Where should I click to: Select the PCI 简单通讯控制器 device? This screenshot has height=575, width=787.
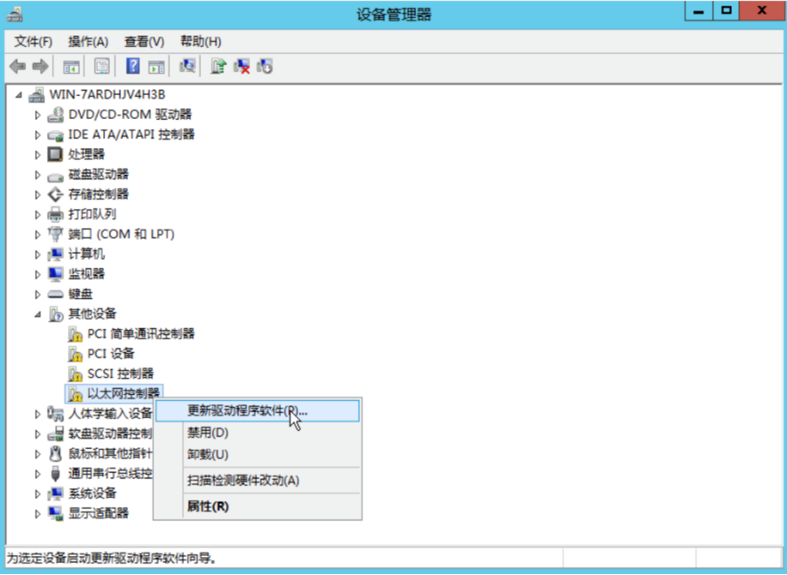pyautogui.click(x=140, y=334)
